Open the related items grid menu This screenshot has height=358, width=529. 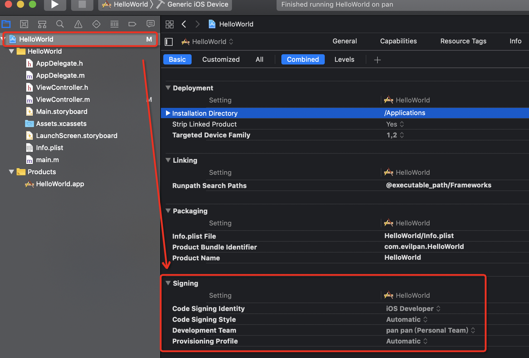(x=170, y=24)
